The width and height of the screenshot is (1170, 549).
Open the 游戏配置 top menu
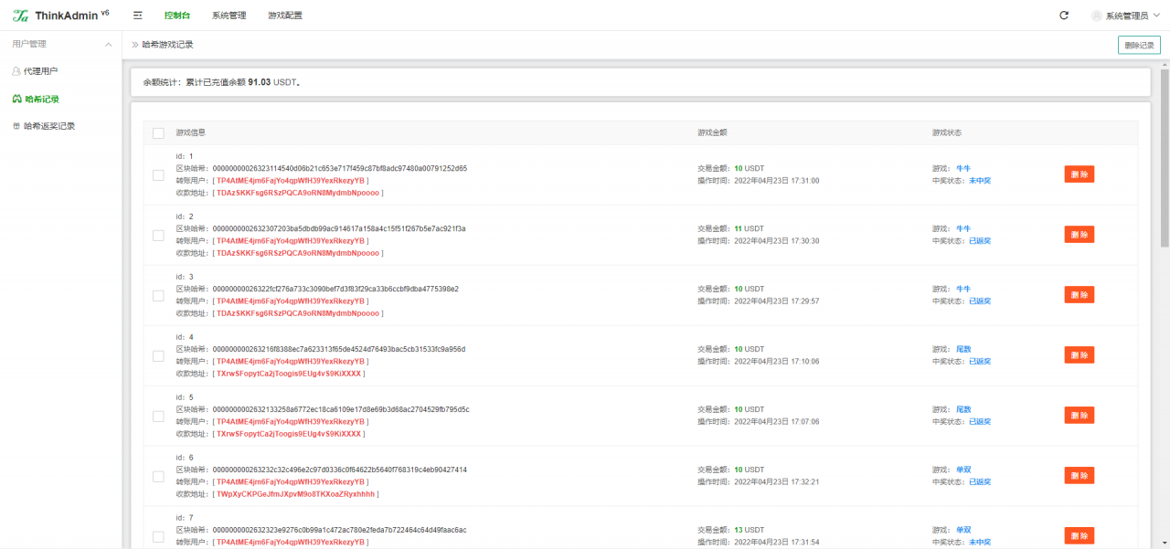coord(285,16)
